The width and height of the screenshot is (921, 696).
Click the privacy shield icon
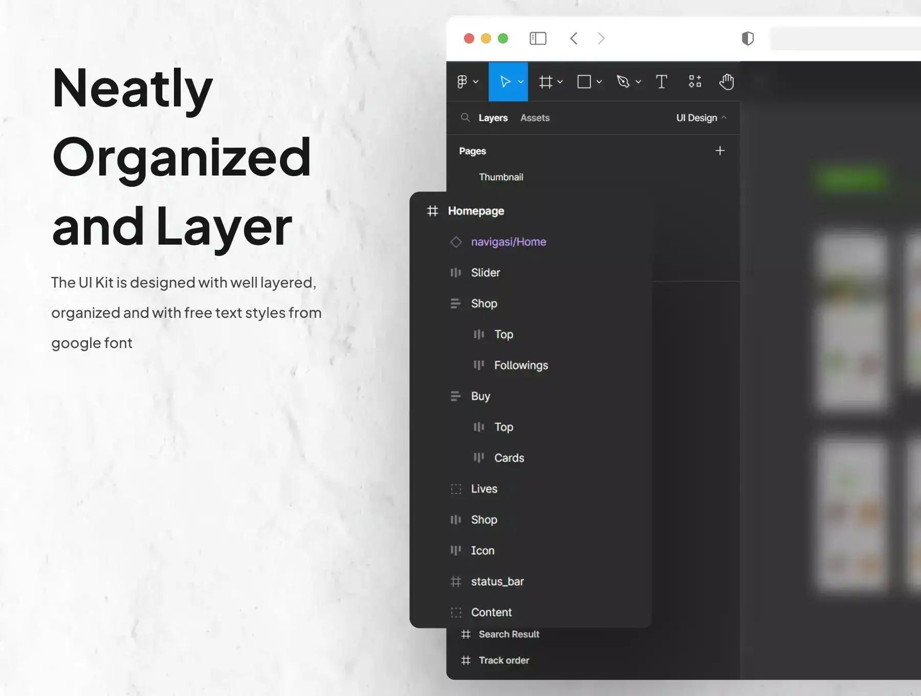(748, 38)
